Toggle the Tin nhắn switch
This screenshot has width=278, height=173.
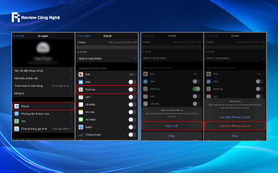(x=132, y=119)
